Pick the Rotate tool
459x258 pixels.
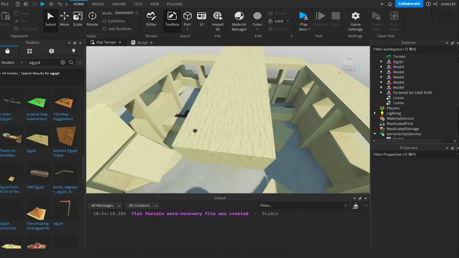tap(92, 19)
